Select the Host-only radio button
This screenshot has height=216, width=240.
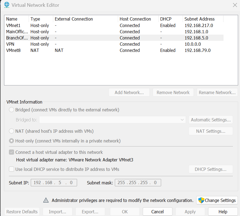pyautogui.click(x=11, y=141)
